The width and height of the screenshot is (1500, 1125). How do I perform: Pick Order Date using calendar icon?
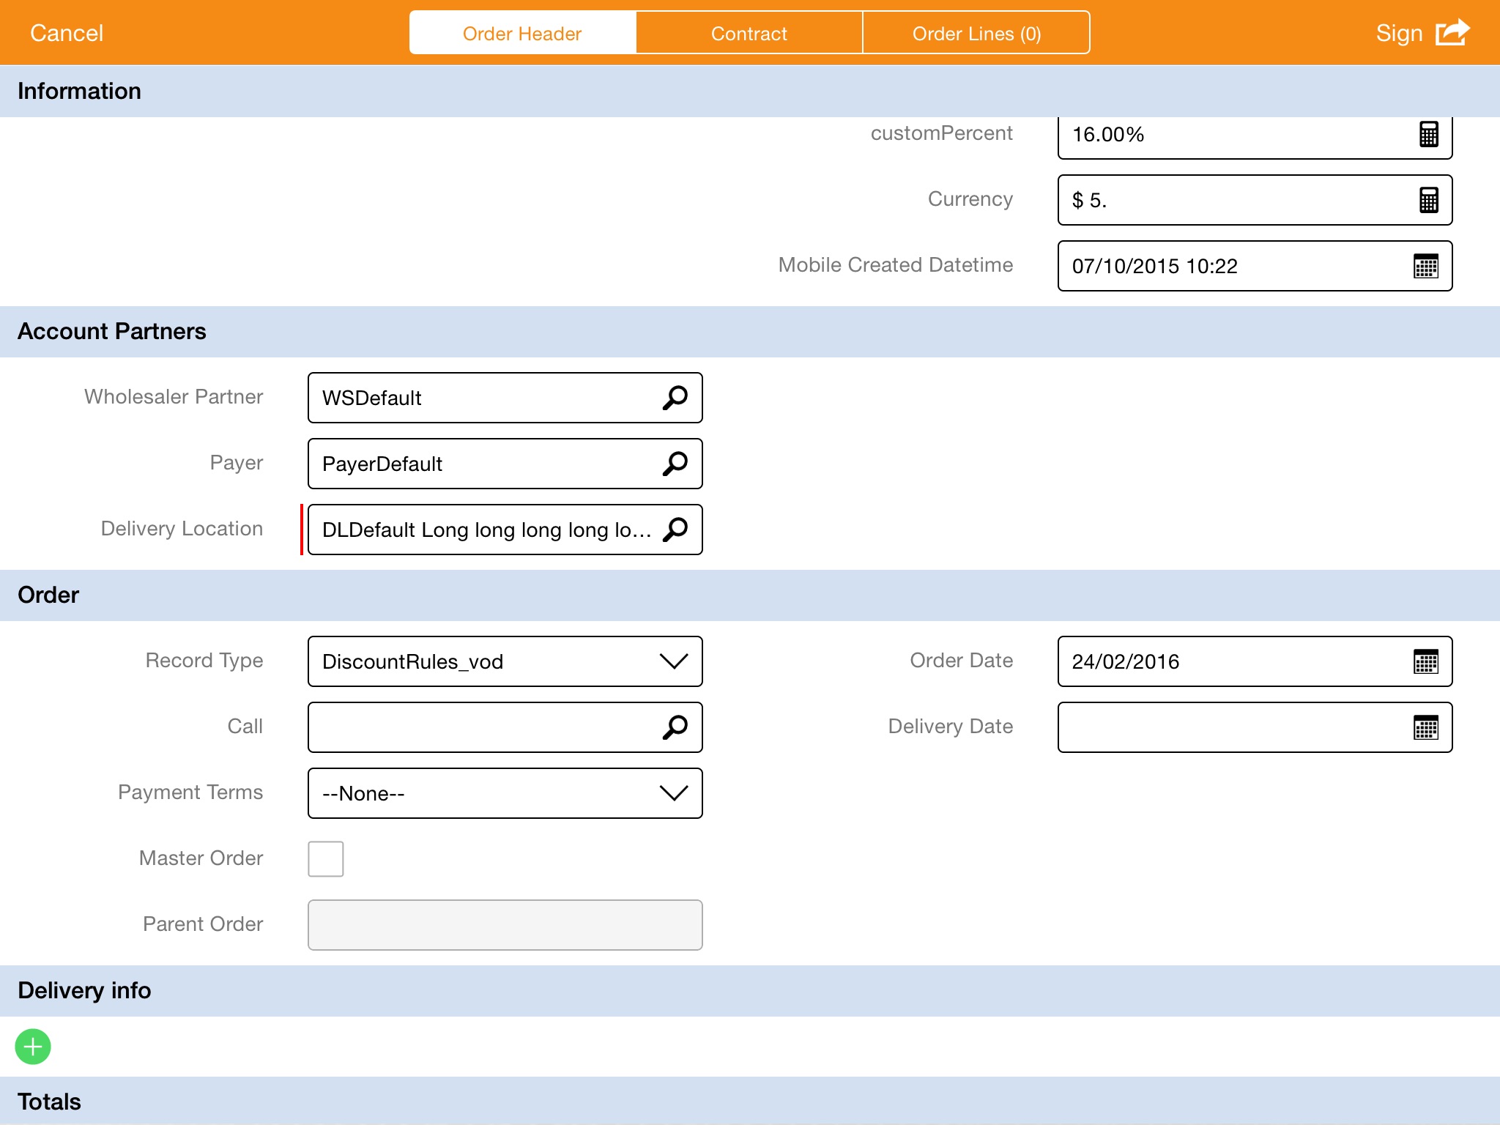click(x=1425, y=661)
